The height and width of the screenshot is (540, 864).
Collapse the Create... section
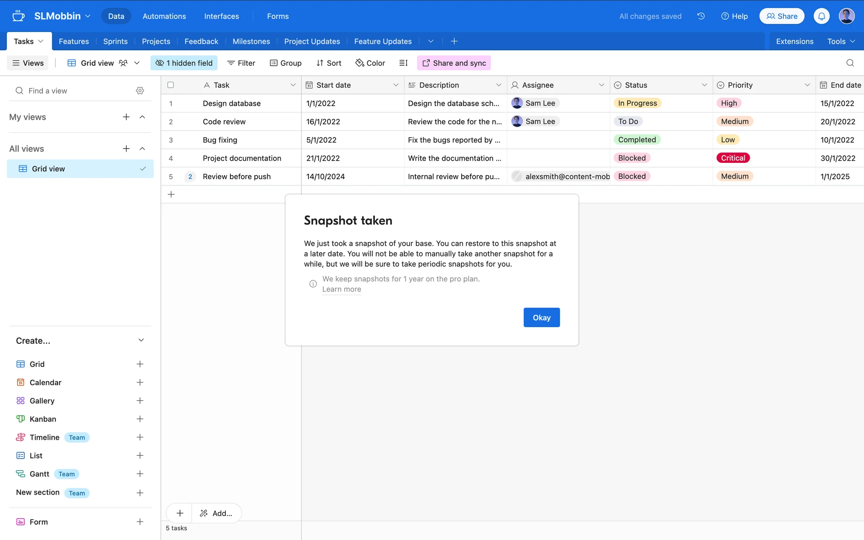point(141,341)
